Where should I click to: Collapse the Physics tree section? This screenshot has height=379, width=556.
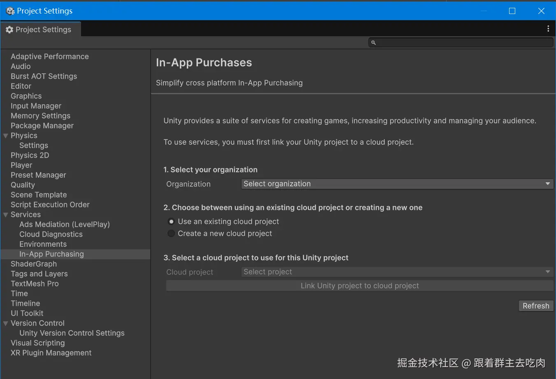pyautogui.click(x=6, y=136)
